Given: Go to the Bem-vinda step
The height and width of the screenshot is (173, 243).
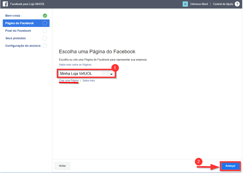Looking at the screenshot, I should [x=13, y=16].
